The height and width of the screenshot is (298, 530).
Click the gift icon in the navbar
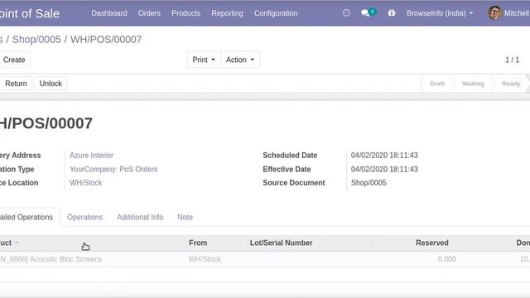tap(392, 13)
